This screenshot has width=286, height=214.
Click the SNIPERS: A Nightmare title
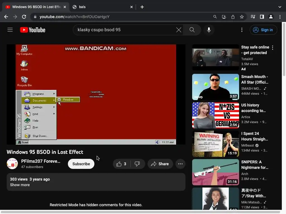[255, 165]
